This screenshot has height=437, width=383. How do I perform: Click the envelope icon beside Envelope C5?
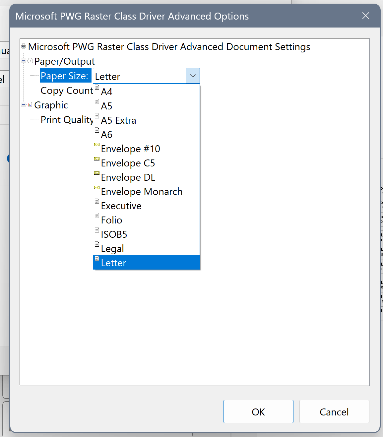pos(97,159)
